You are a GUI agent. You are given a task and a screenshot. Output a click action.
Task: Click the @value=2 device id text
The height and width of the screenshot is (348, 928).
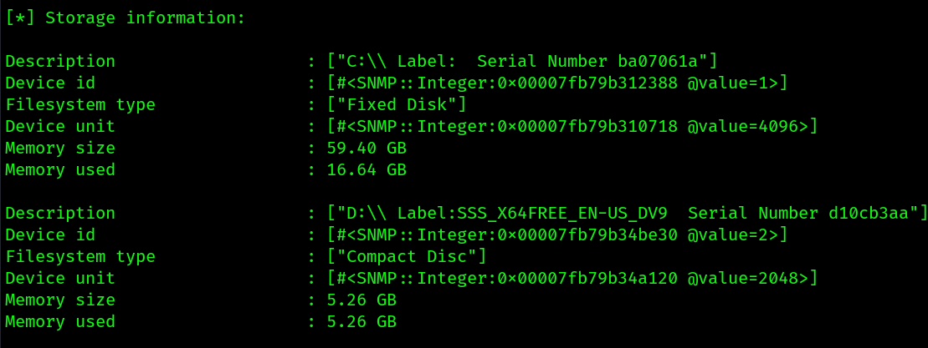[x=732, y=235]
